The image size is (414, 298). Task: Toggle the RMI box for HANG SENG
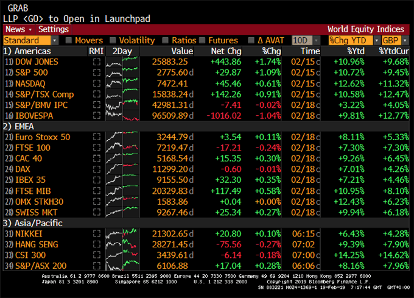tap(97, 244)
